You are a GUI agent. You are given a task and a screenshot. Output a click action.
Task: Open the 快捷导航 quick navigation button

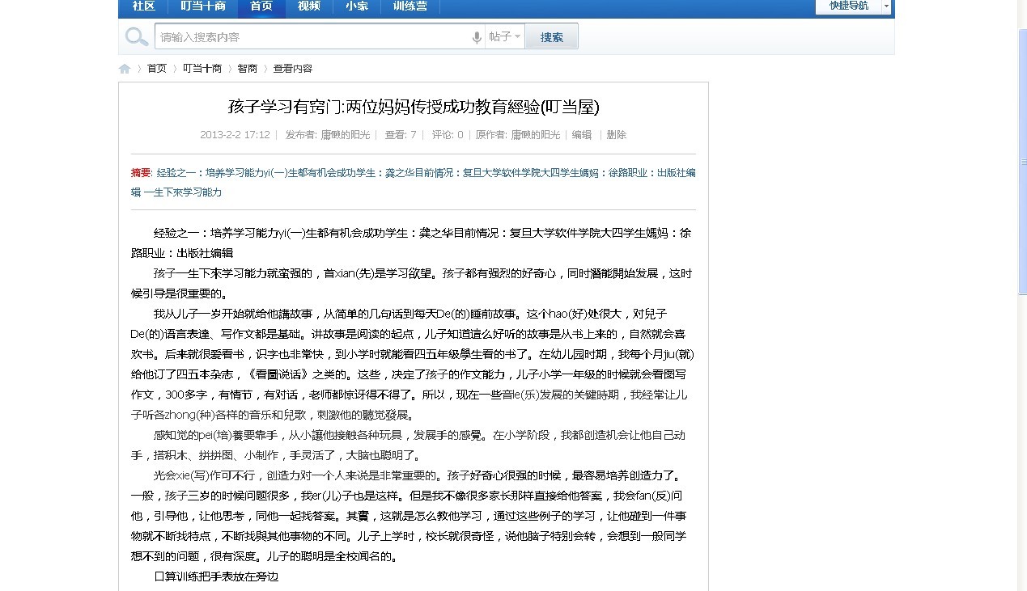pos(848,6)
